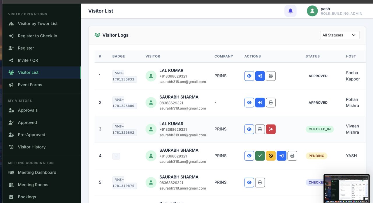Screen dimensions: 373x203
Task: Open Visitor History
Action: (42, 147)
